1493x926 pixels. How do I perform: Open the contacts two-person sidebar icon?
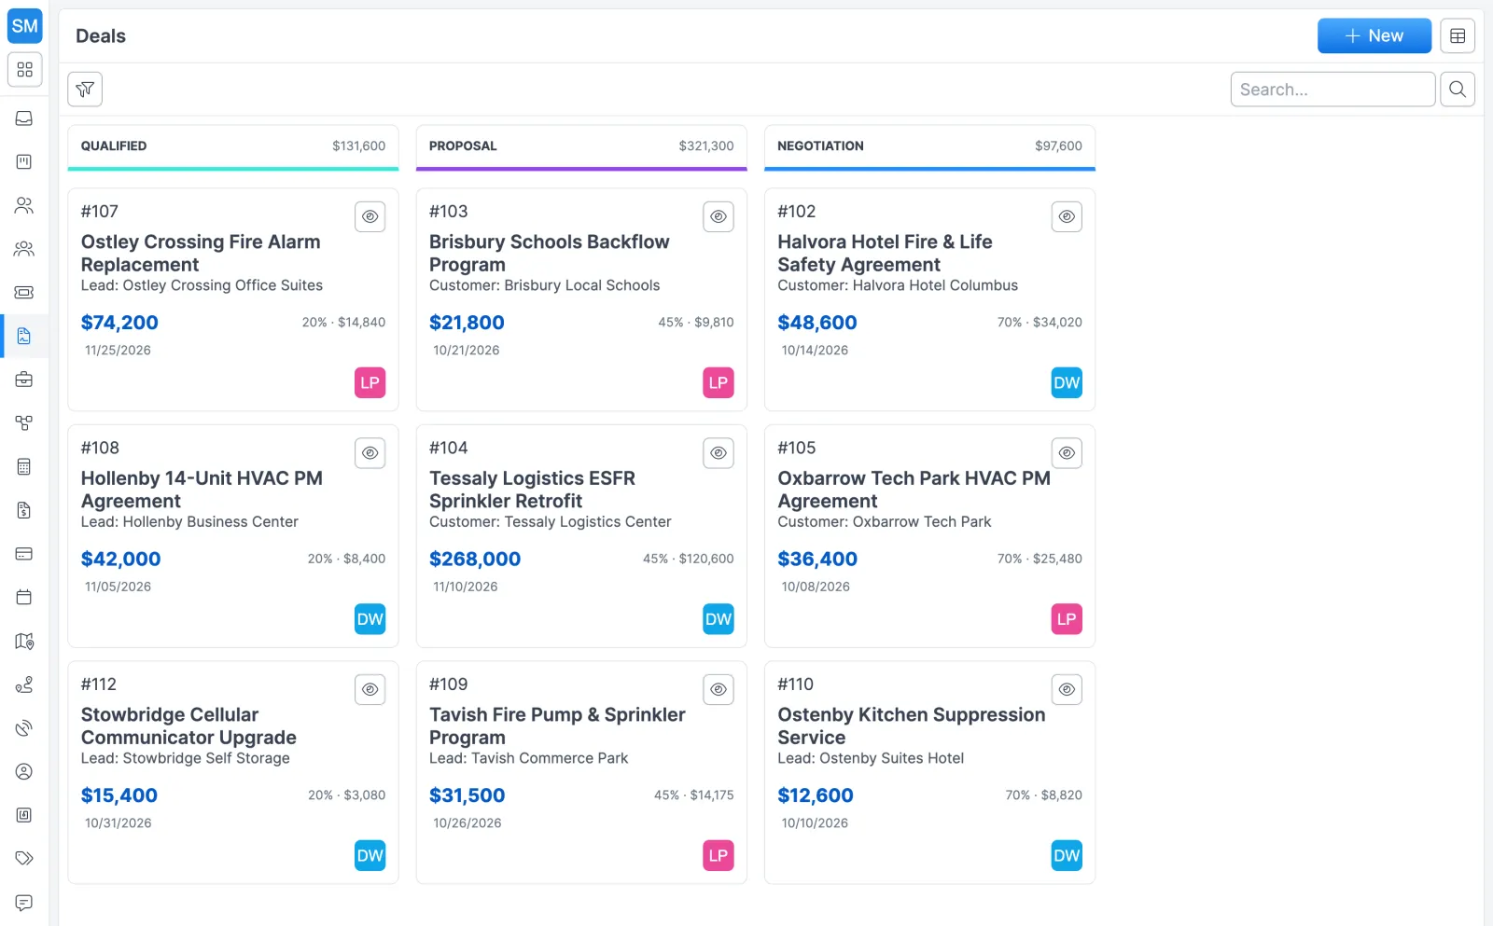[x=24, y=205]
